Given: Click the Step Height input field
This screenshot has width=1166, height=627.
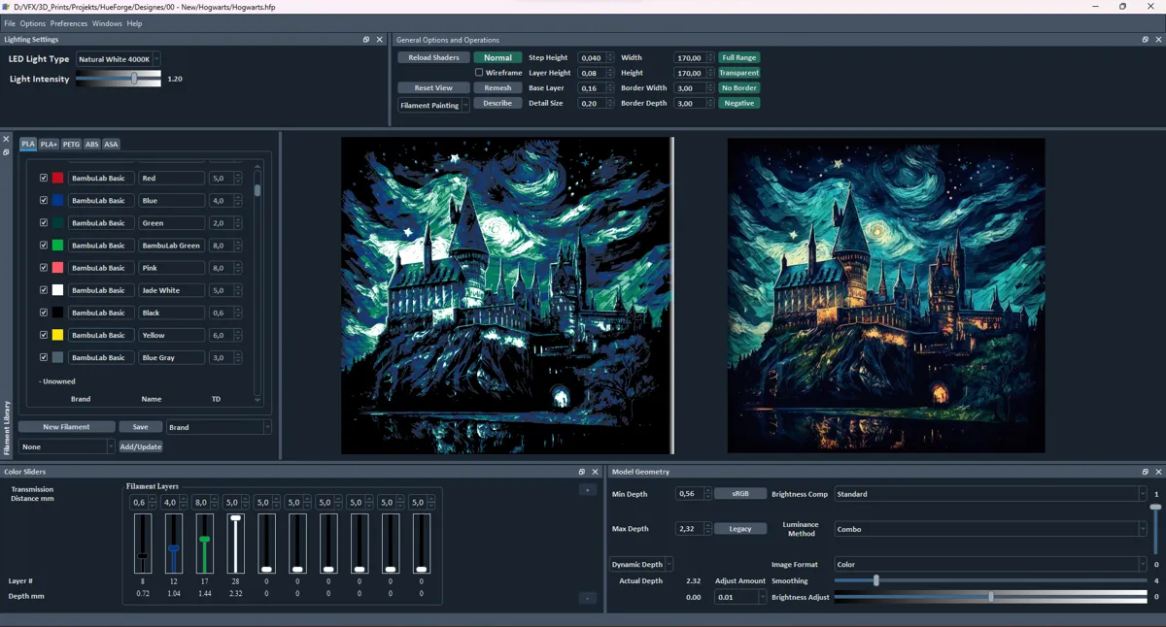Looking at the screenshot, I should point(596,57).
